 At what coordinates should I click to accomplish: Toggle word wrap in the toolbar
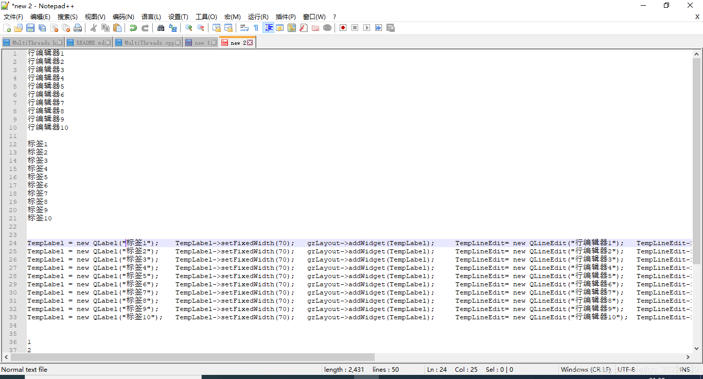pyautogui.click(x=244, y=28)
